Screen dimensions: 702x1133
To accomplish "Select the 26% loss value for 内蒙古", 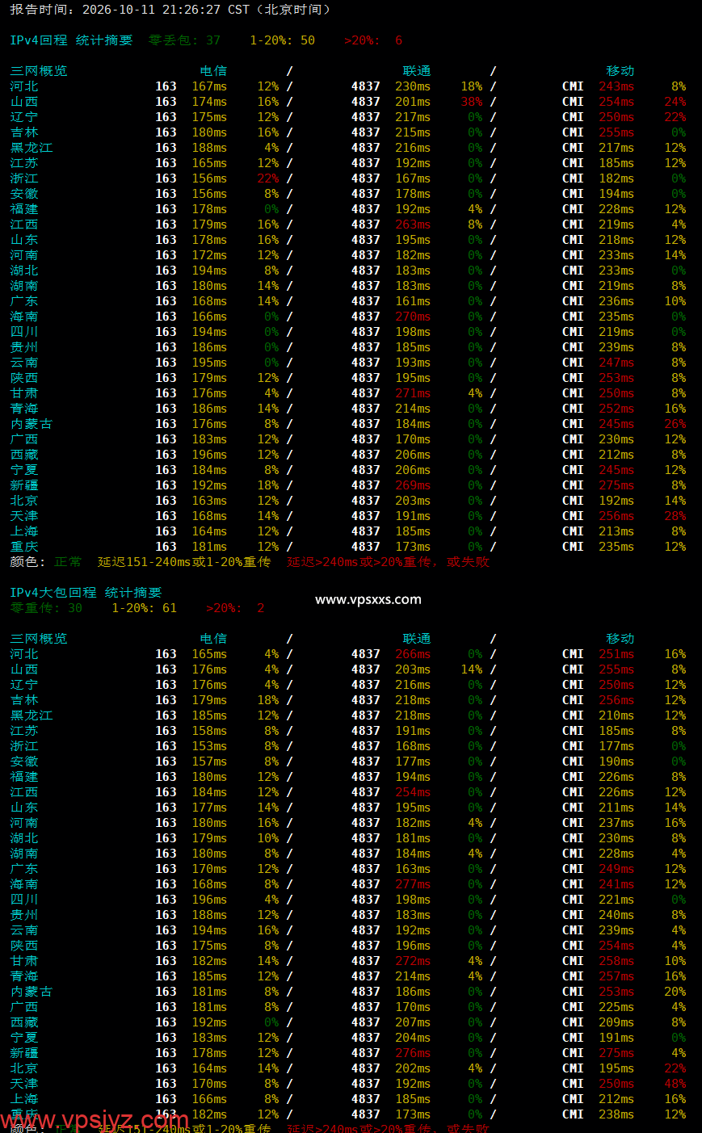I will 675,424.
